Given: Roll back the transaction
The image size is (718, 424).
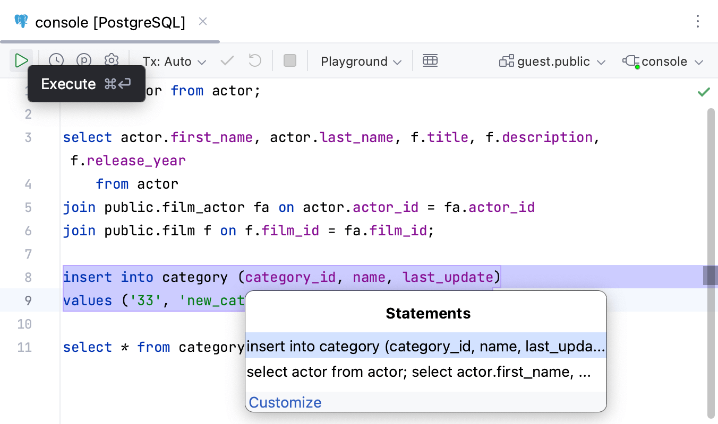Looking at the screenshot, I should (254, 60).
